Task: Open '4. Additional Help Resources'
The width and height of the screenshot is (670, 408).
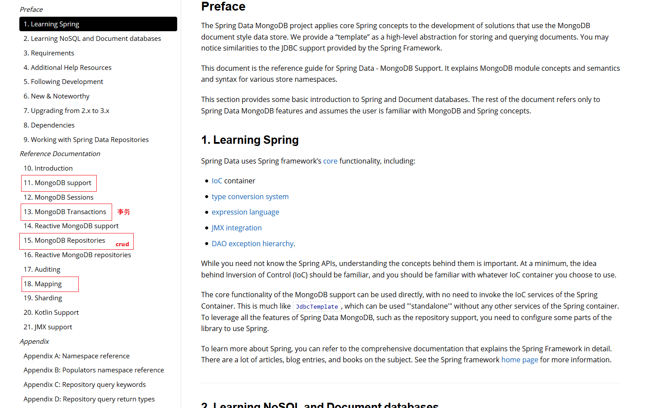Action: (67, 67)
